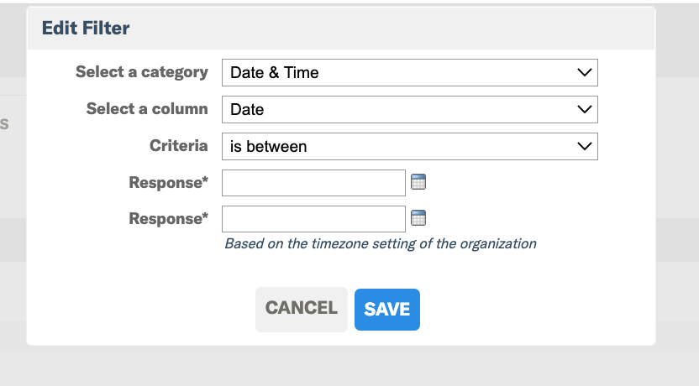The height and width of the screenshot is (386, 699).
Task: Focus the second Response date input
Action: click(314, 219)
